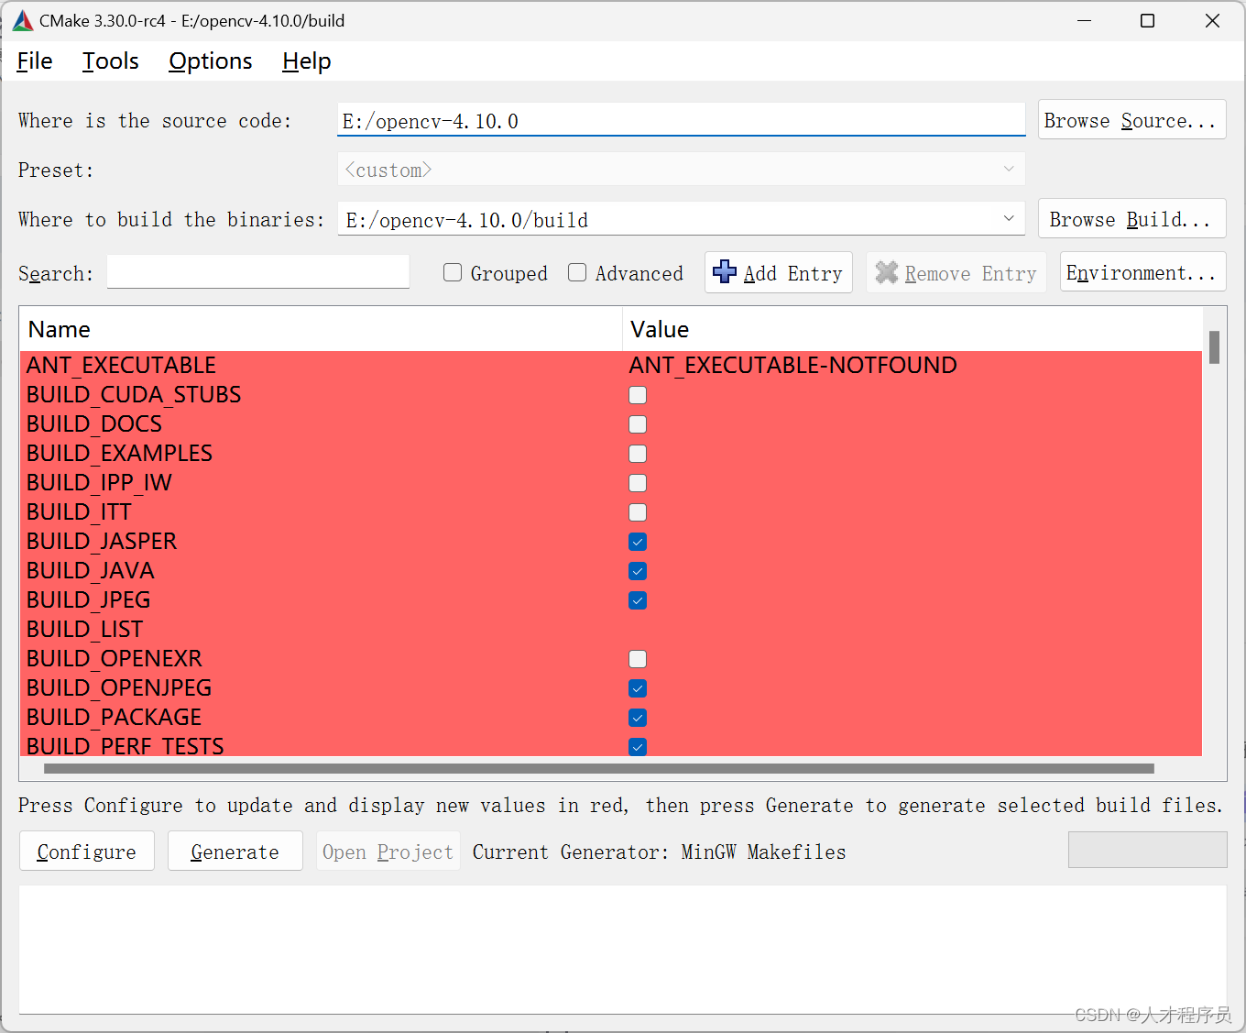Screen dimensions: 1246x1033
Task: Select the ANT_EXECUTABLE row name
Action: [121, 365]
